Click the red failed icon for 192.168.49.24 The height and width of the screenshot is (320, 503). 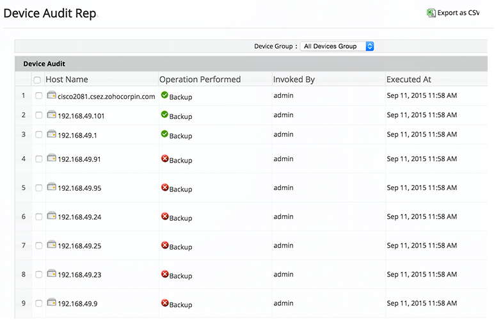pyautogui.click(x=164, y=216)
